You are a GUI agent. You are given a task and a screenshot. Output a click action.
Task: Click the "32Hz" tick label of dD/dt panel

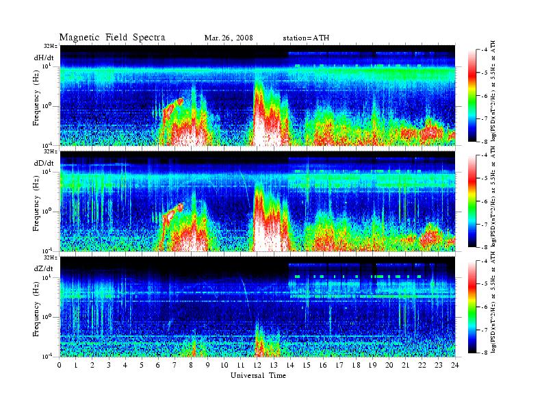point(51,152)
